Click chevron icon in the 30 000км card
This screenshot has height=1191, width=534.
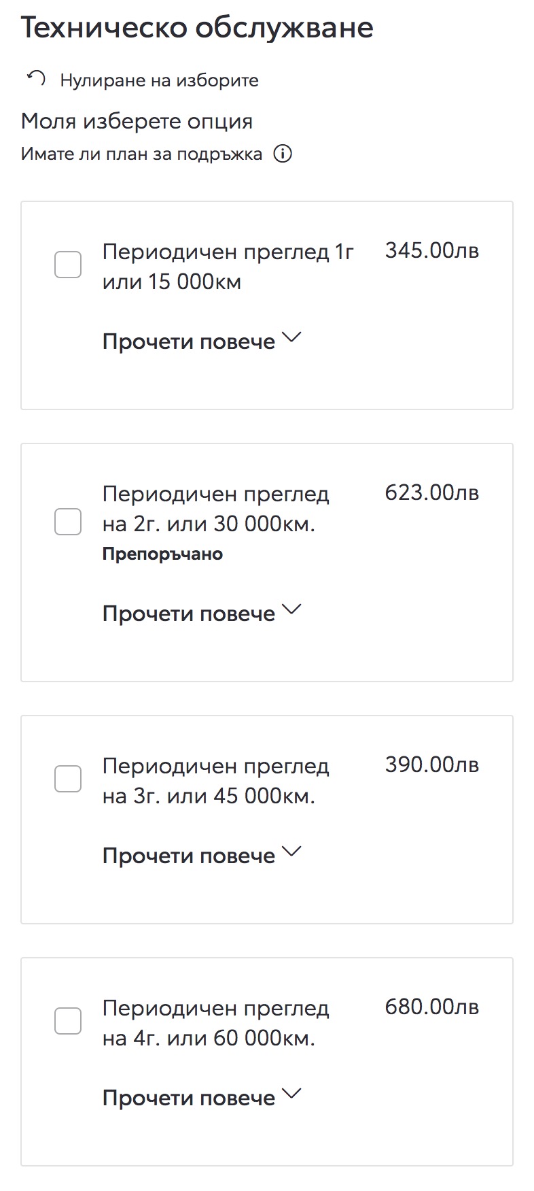[x=291, y=610]
